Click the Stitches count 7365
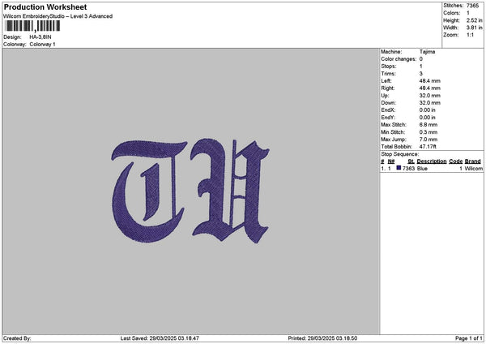This screenshot has height=344, width=486. (474, 6)
